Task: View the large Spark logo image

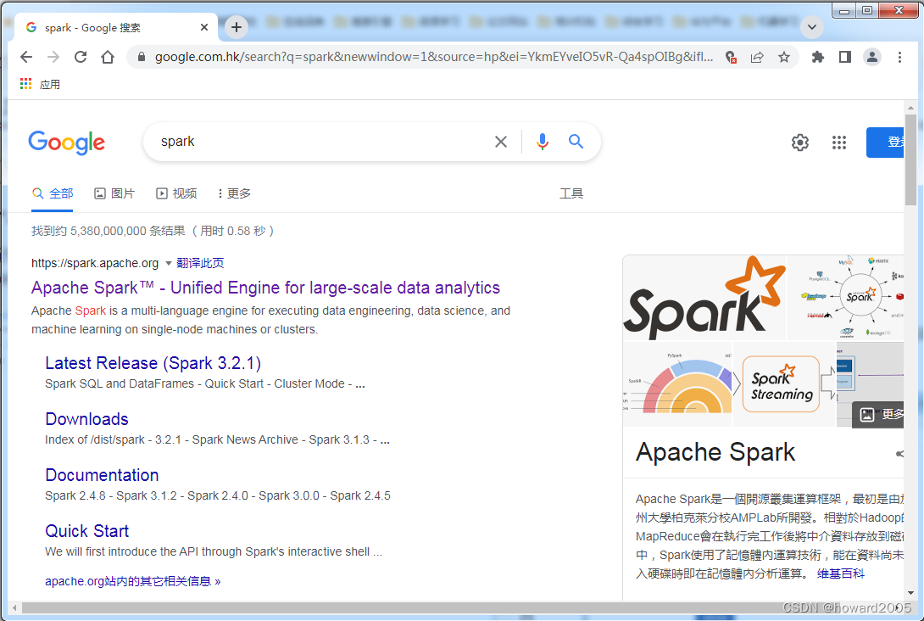Action: pos(704,298)
